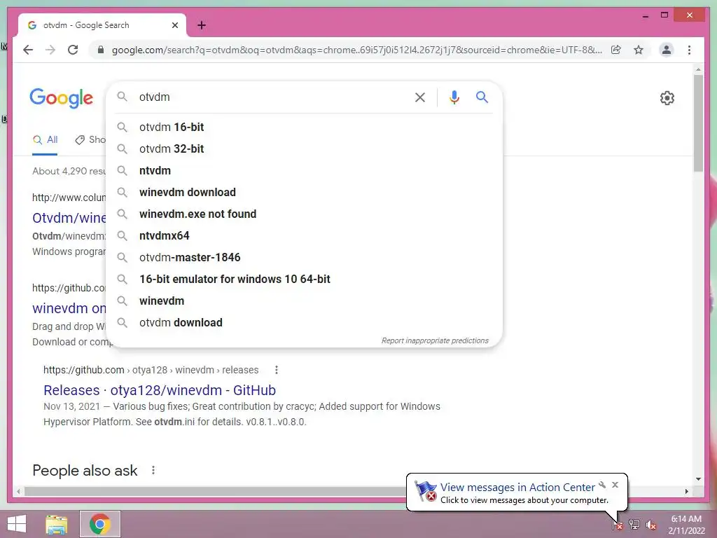Go back to the previous page
Image resolution: width=717 pixels, height=538 pixels.
28,50
